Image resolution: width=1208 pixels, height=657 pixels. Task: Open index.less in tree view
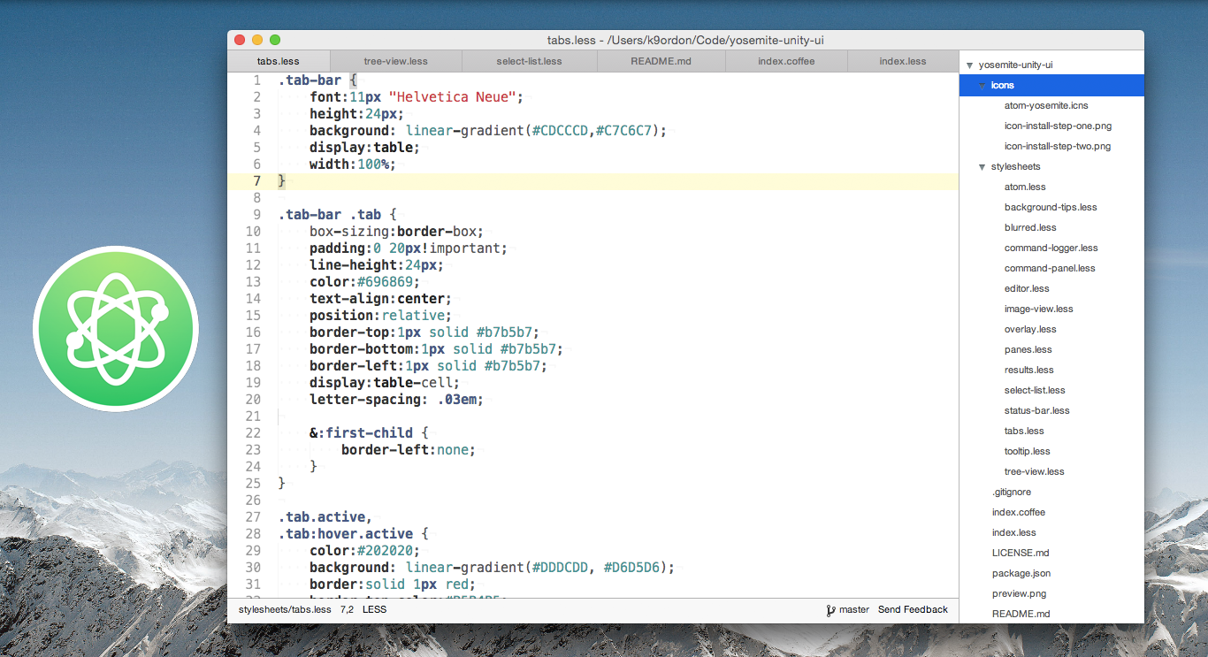click(x=1014, y=532)
